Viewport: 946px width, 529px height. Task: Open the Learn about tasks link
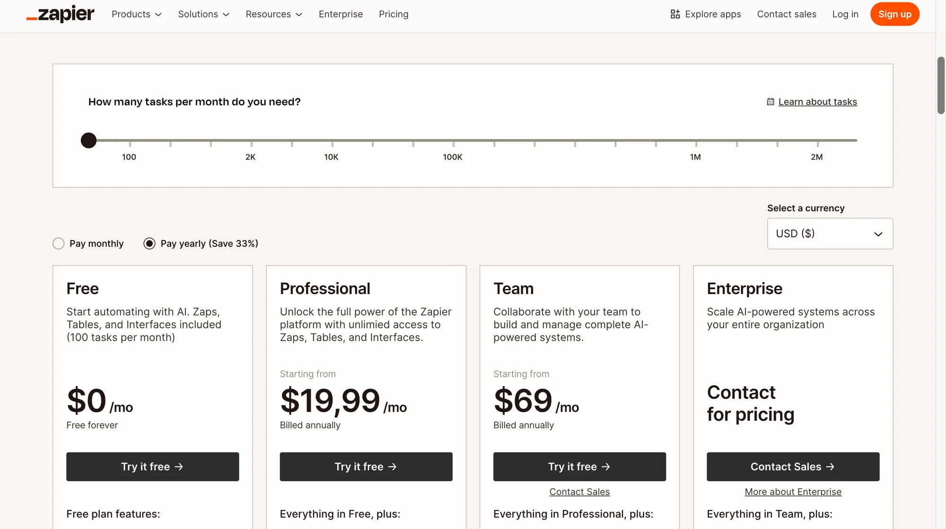pyautogui.click(x=817, y=102)
